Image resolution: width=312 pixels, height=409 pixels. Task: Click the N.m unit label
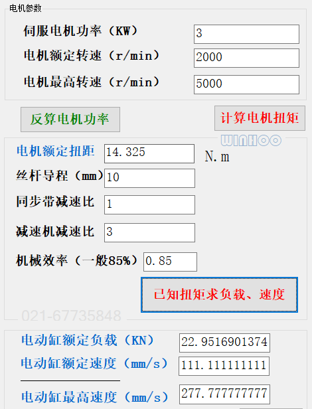pos(217,157)
